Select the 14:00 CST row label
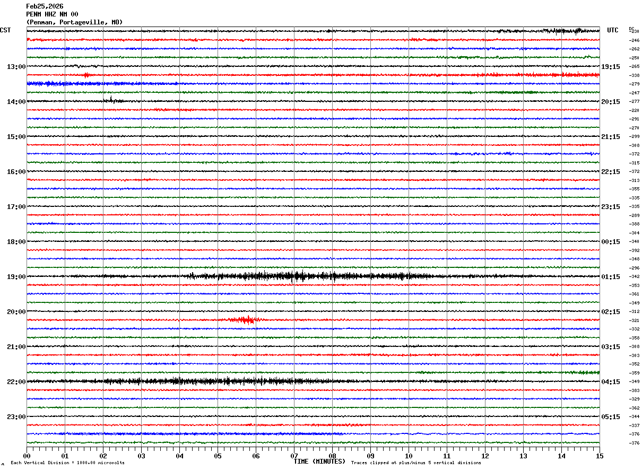 [x=16, y=102]
